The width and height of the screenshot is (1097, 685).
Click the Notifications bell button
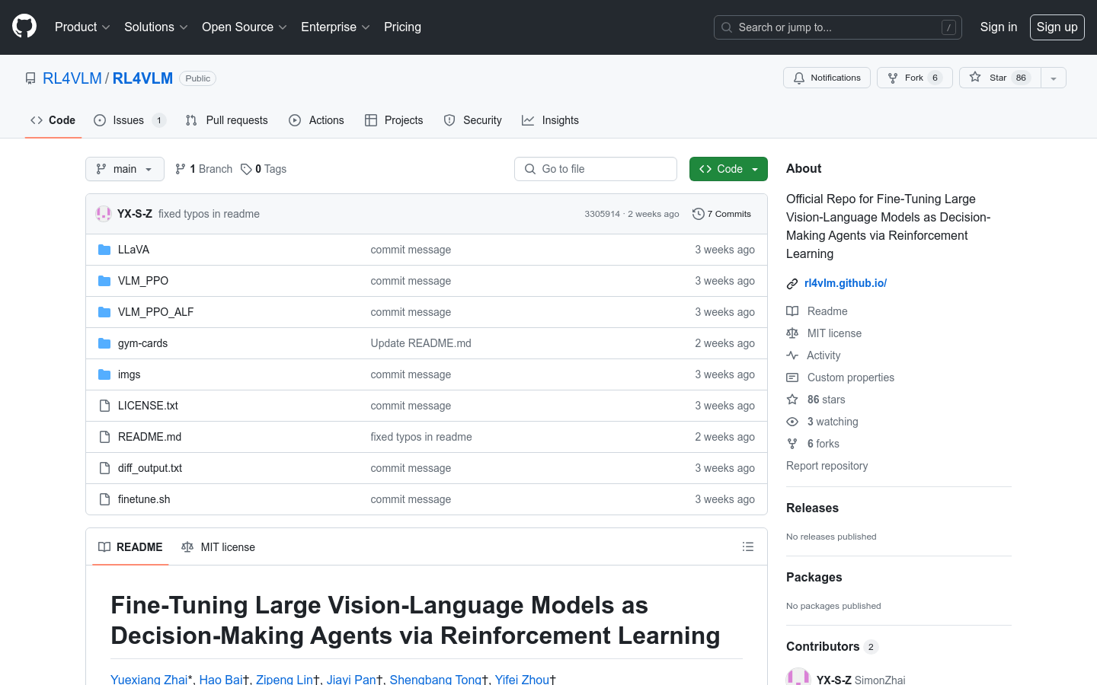click(x=827, y=78)
